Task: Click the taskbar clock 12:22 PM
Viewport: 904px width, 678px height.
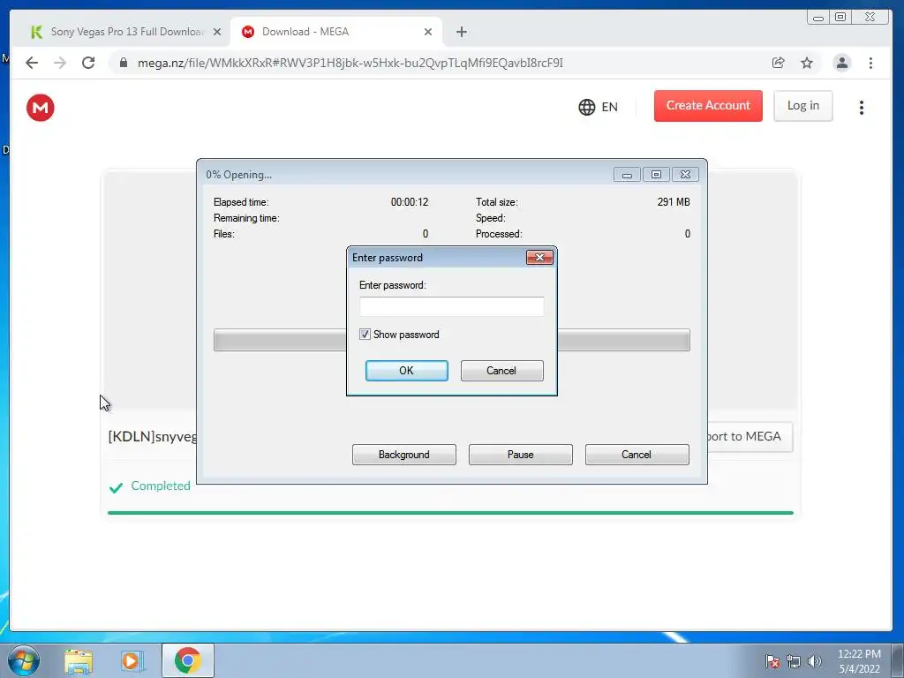Action: click(859, 654)
